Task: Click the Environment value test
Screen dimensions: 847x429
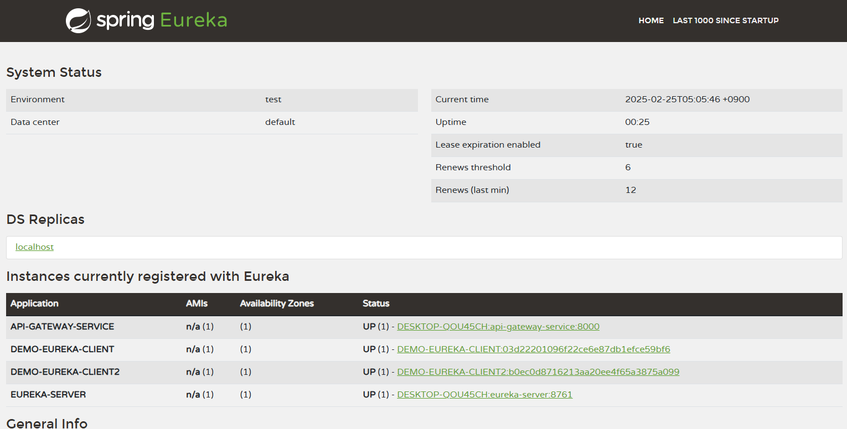Action: coord(273,99)
